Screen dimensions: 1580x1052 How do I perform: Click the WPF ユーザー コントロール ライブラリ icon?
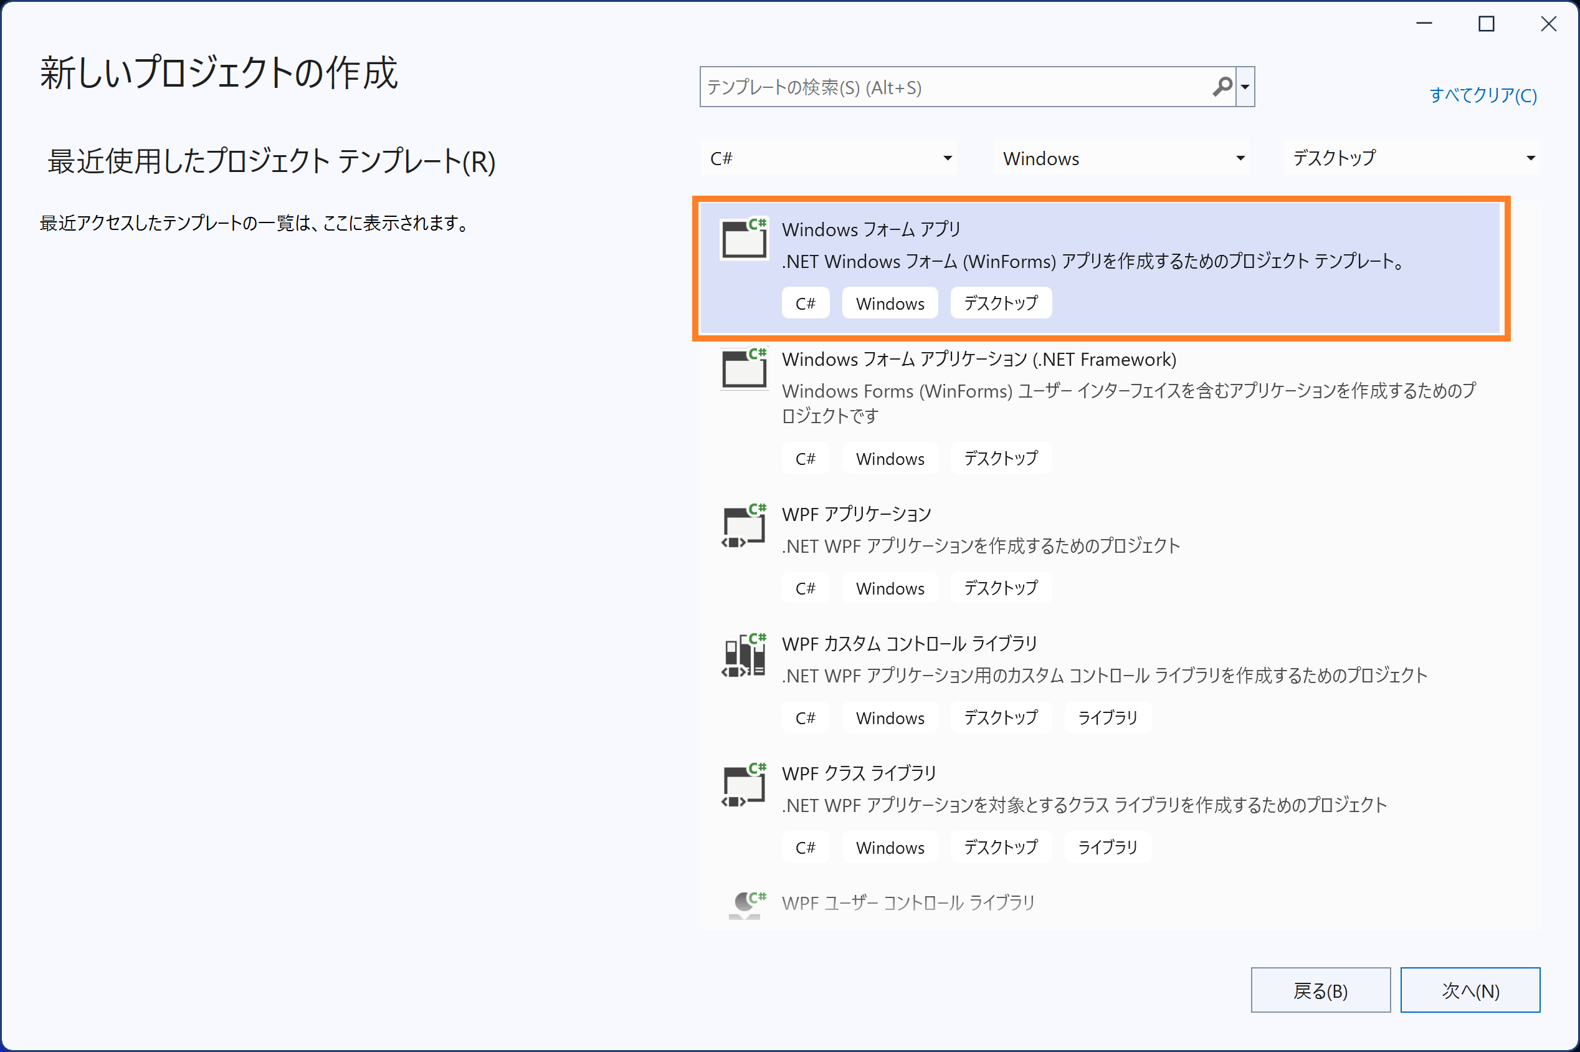(x=747, y=904)
